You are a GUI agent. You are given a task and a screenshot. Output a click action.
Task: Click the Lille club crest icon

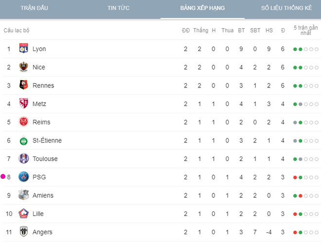coord(23,214)
